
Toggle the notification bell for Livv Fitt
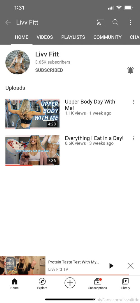tap(130, 70)
